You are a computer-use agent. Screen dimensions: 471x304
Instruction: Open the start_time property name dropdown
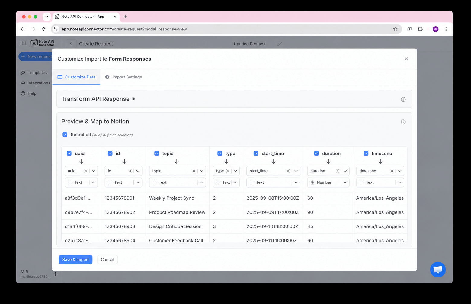pos(296,171)
